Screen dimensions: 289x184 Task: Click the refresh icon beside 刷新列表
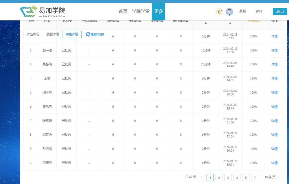pyautogui.click(x=88, y=34)
